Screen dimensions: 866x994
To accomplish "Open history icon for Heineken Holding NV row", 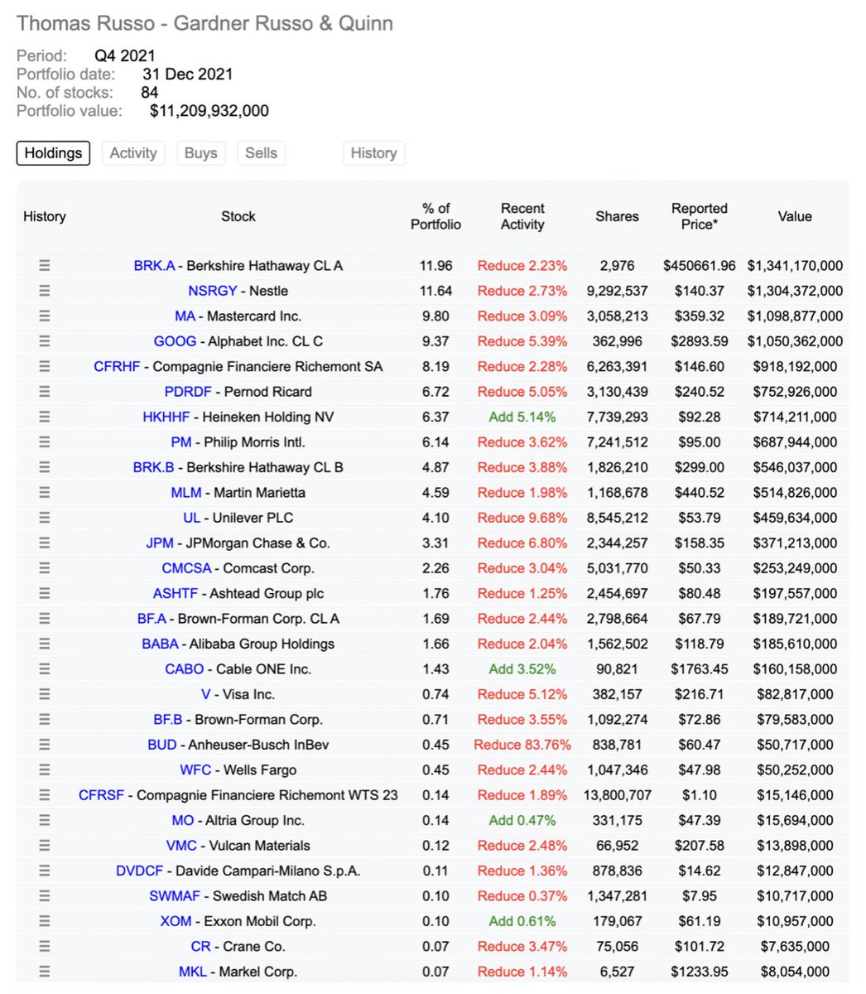I will [x=45, y=417].
